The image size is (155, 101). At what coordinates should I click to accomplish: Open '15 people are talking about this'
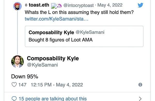[x=53, y=99]
